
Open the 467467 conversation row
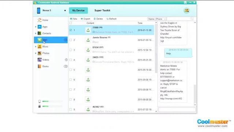[x=112, y=109]
